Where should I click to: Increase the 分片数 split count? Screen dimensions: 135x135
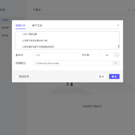[x=117, y=54]
